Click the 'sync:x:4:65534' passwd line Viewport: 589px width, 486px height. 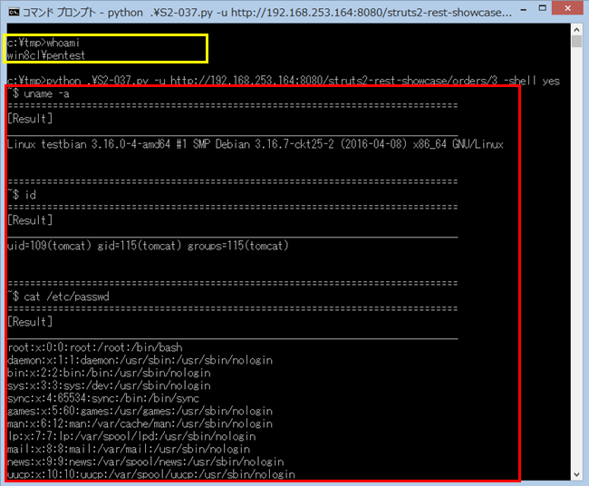point(103,398)
